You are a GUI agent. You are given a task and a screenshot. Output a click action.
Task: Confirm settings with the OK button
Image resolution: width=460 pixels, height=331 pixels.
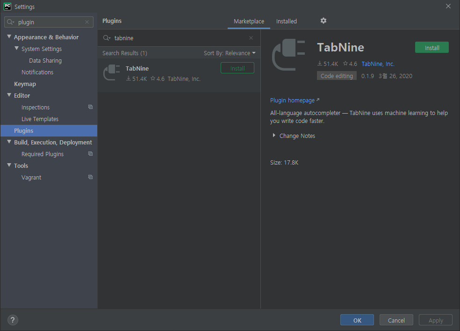[x=357, y=320]
